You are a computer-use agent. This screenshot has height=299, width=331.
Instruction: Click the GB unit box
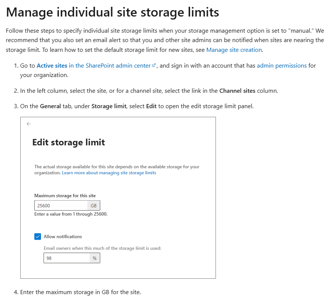pyautogui.click(x=94, y=205)
